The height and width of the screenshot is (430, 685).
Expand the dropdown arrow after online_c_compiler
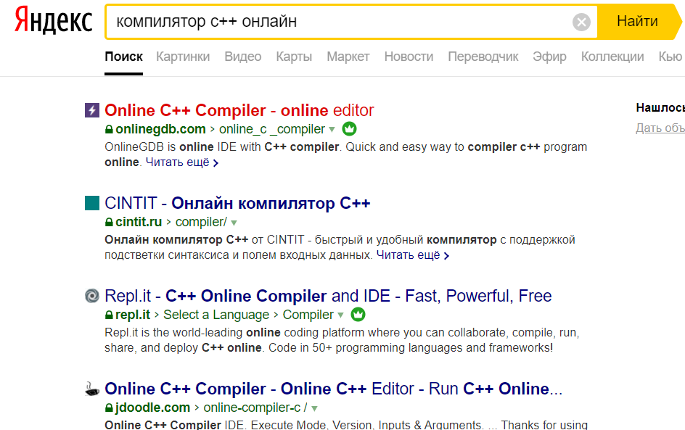tap(332, 130)
